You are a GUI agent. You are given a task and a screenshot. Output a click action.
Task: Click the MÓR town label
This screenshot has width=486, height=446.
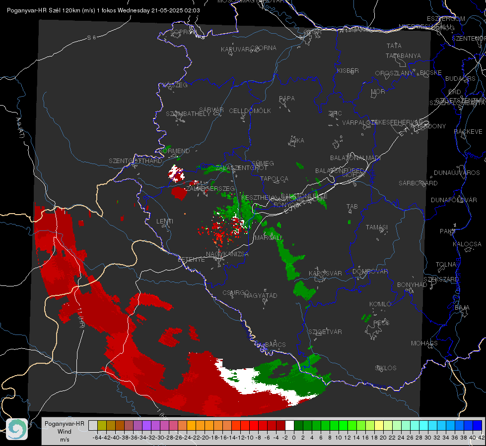[x=378, y=91]
